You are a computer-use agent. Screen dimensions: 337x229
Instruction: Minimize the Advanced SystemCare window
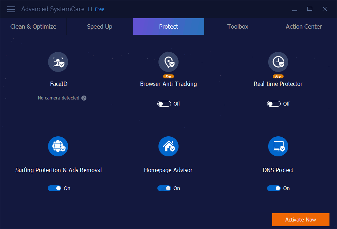coord(295,9)
